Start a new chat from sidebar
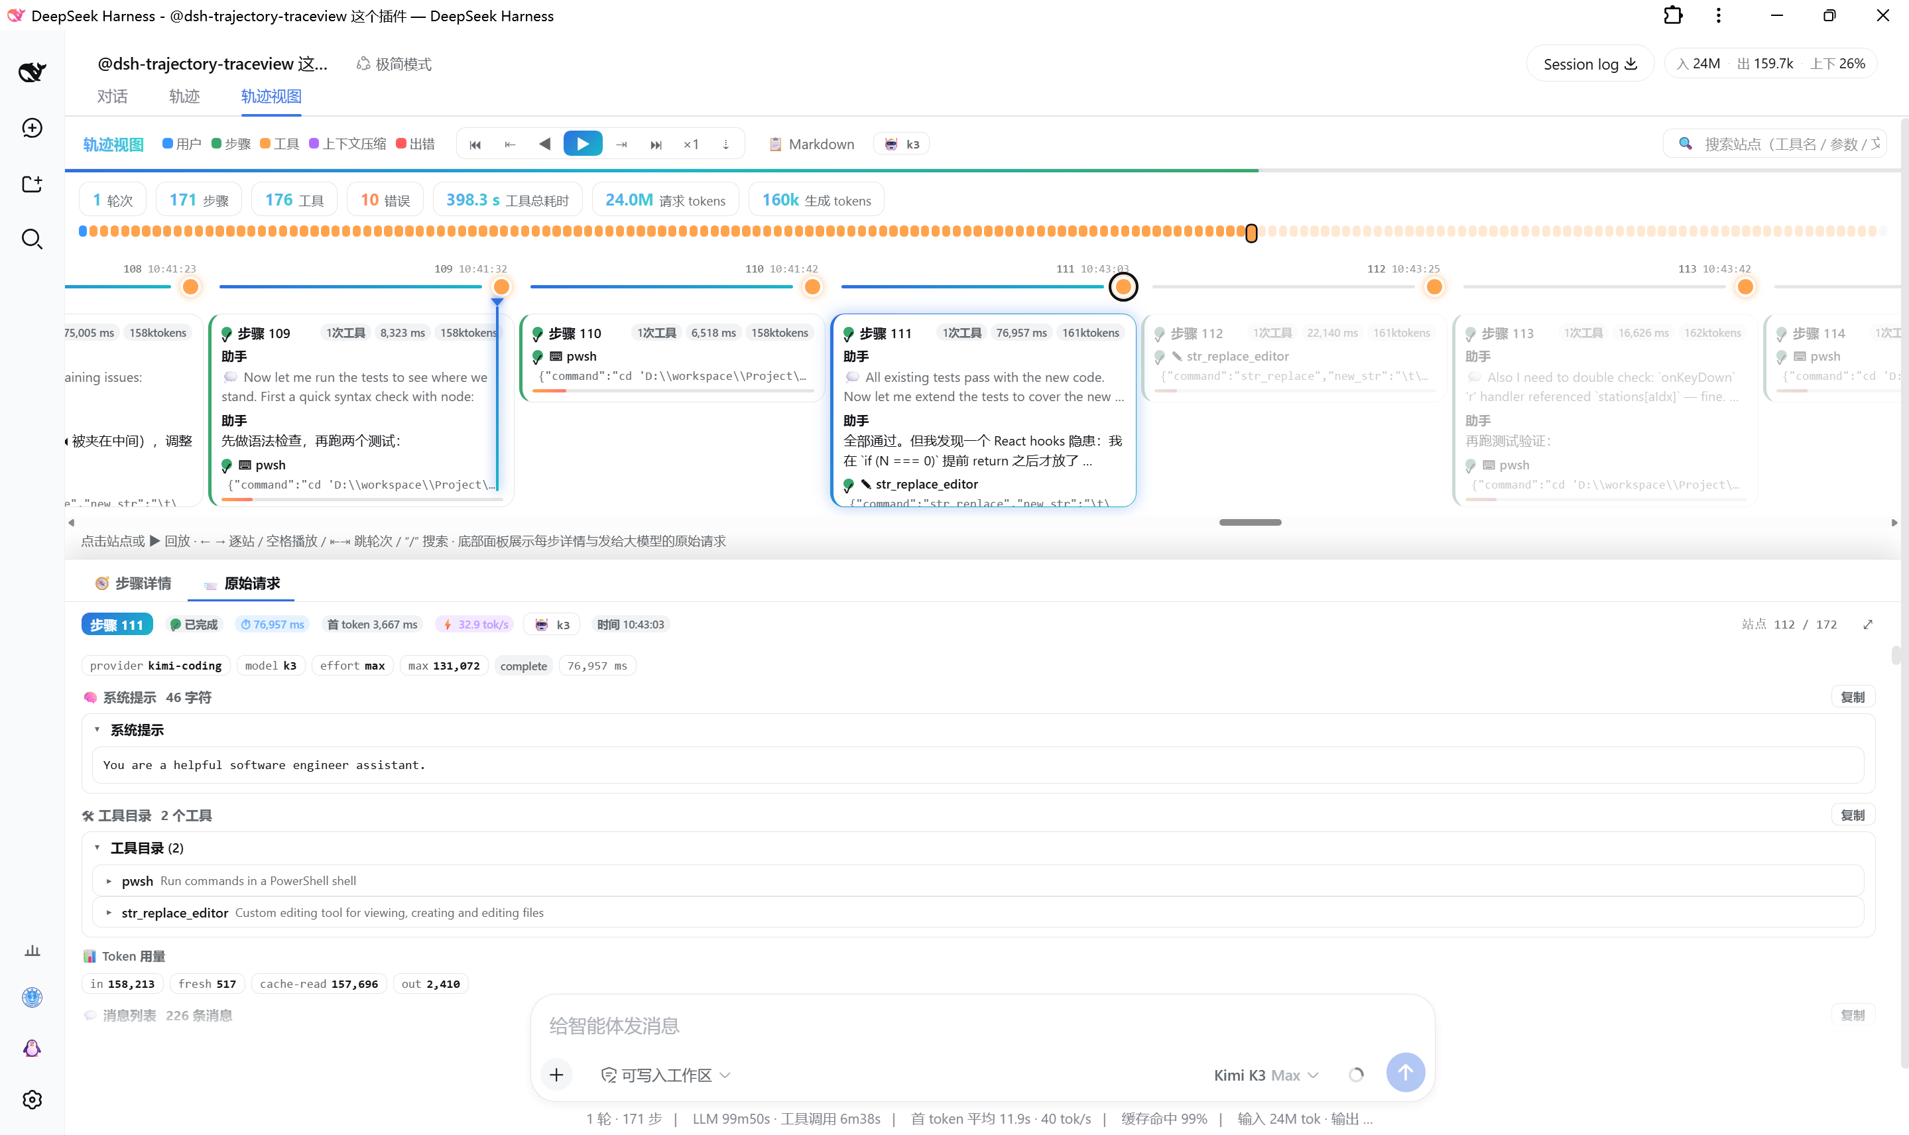 tap(32, 128)
